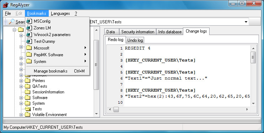Click the log scrollbar down arrow
This screenshot has height=133, width=264.
253,104
